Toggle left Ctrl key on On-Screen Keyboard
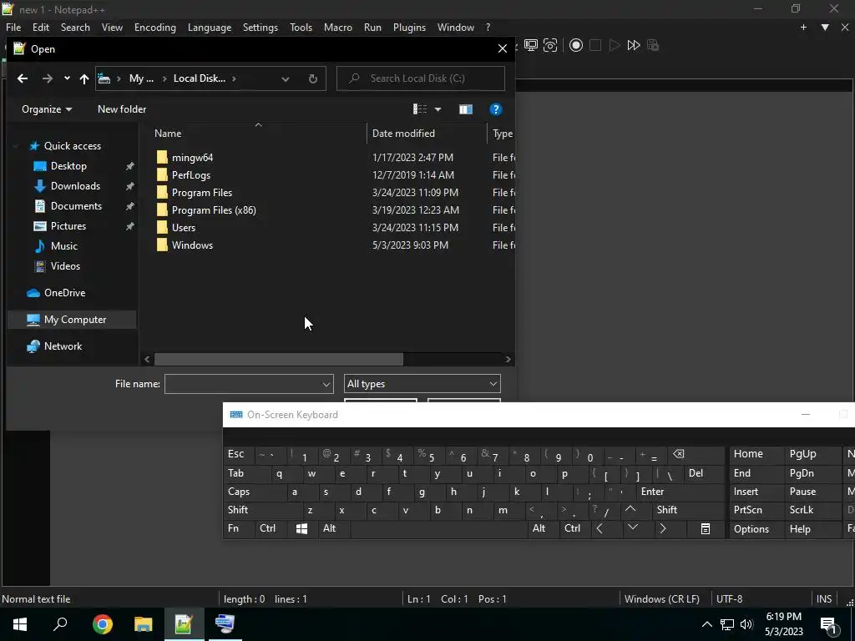855x641 pixels. coord(267,528)
